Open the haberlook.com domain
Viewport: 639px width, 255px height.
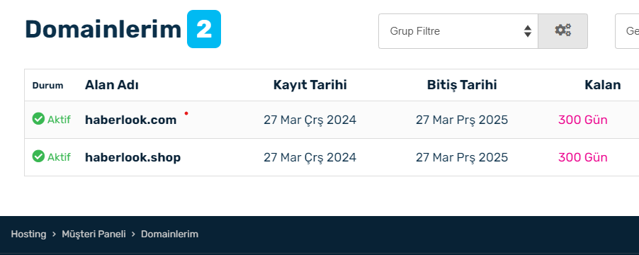[x=131, y=120]
